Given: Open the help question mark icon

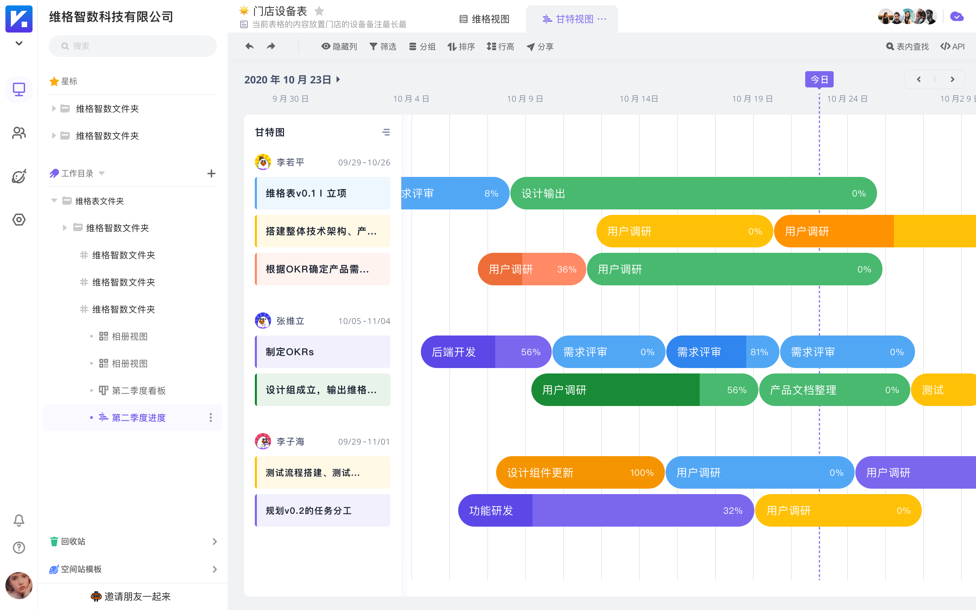Looking at the screenshot, I should point(19,547).
